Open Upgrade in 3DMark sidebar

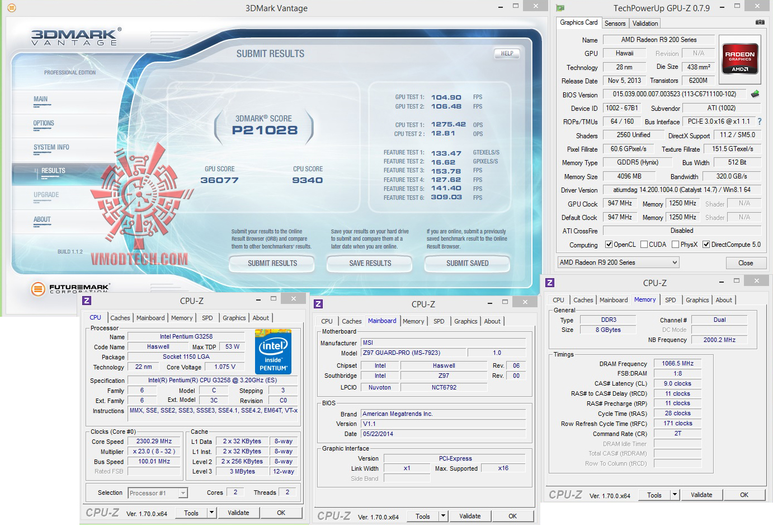pos(46,195)
